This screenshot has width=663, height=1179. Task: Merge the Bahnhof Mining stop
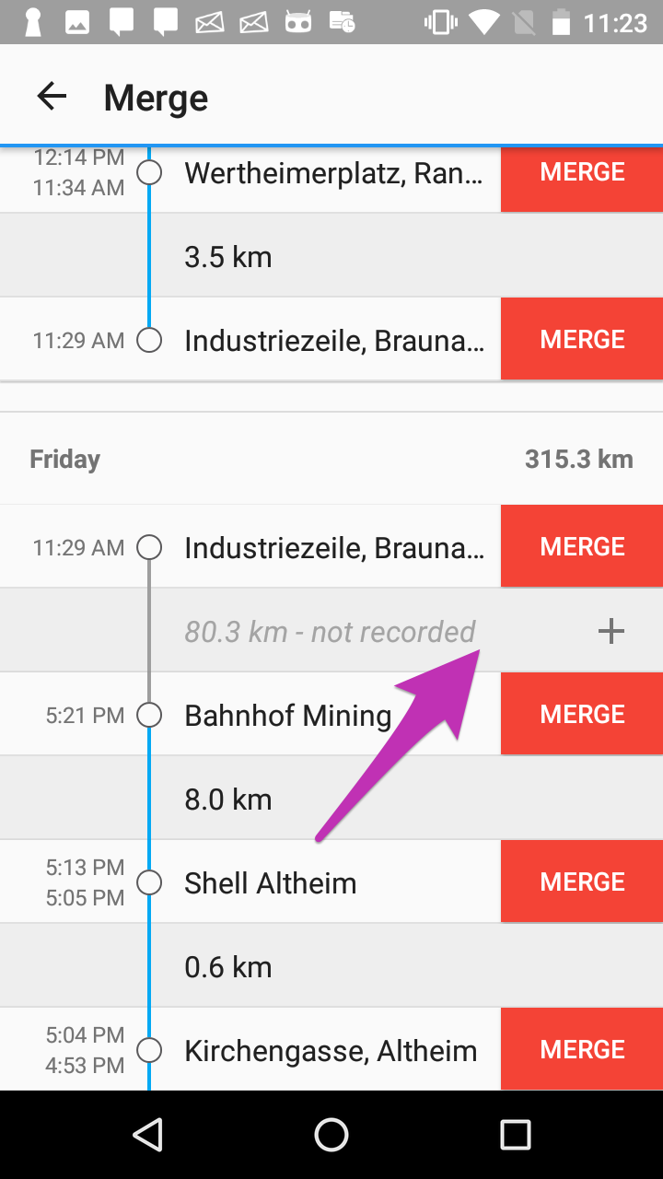[582, 714]
